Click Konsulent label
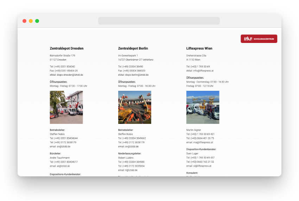This screenshot has height=201, width=299. (x=192, y=173)
